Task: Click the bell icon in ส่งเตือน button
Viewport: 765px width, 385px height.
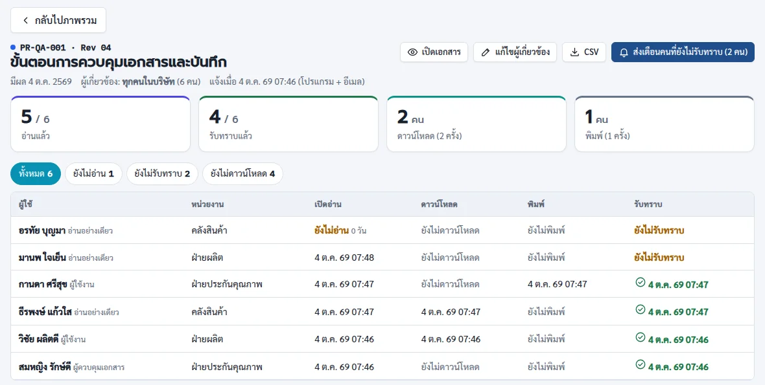Action: 624,52
